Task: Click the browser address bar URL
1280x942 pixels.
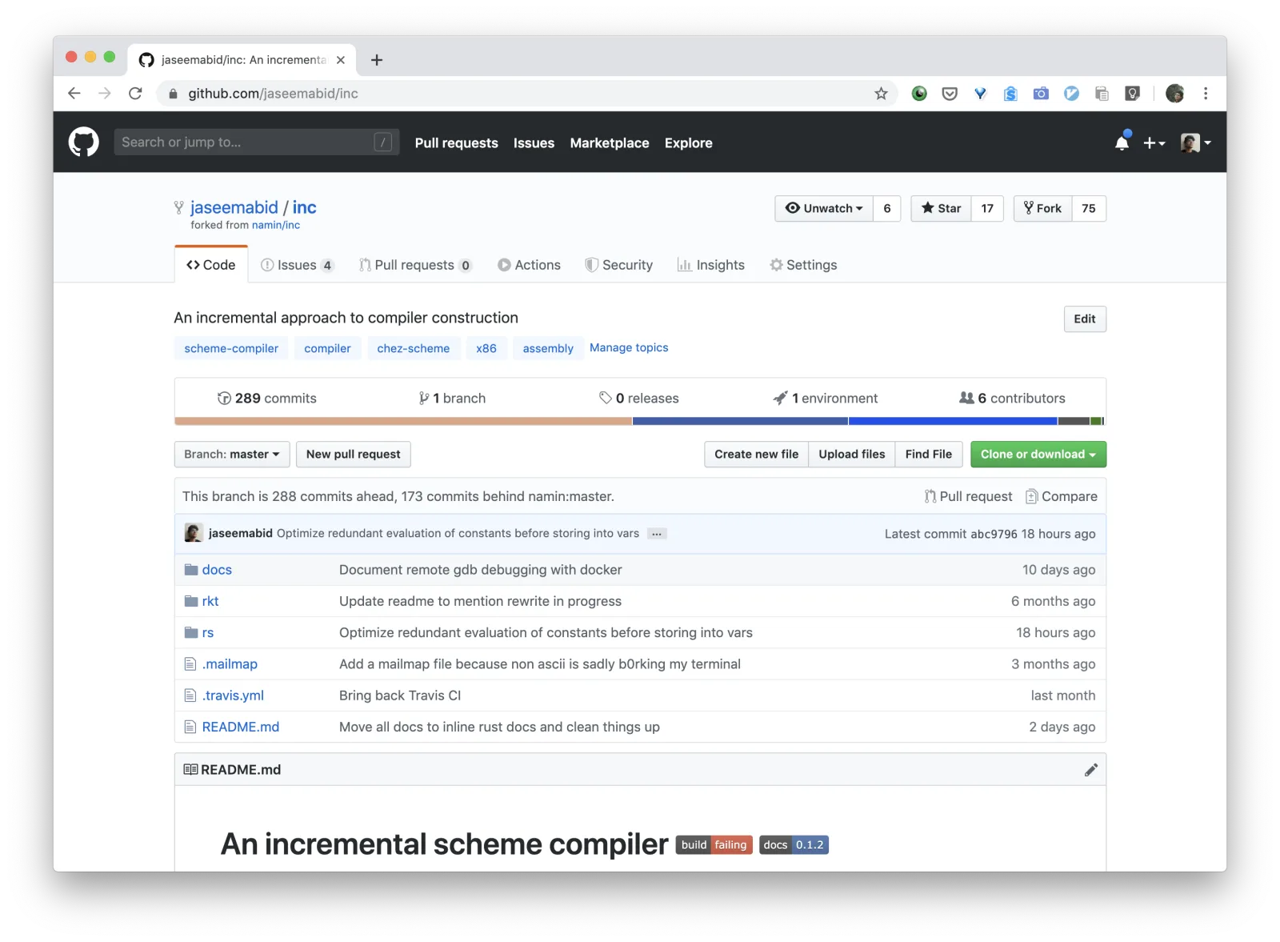Action: click(x=273, y=94)
